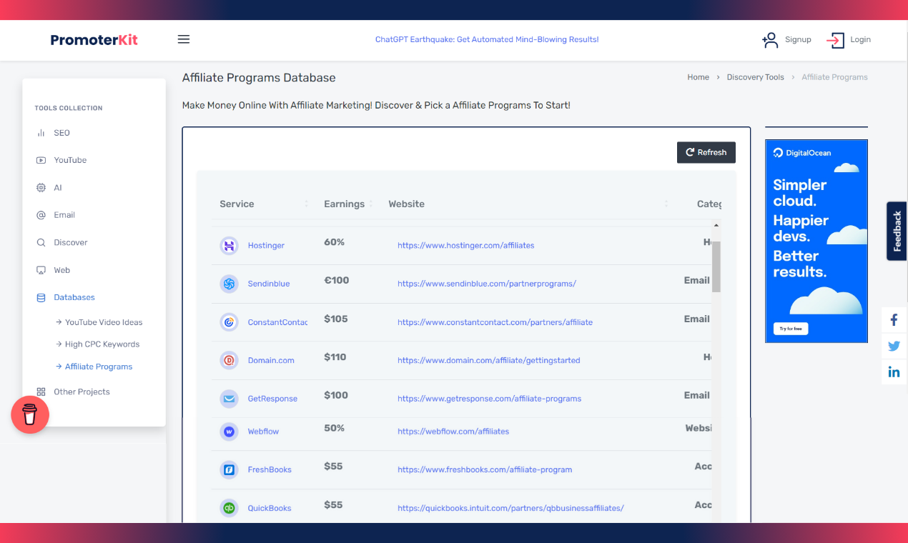908x543 pixels.
Task: Open the PromoterKit home logo
Action: [x=94, y=40]
